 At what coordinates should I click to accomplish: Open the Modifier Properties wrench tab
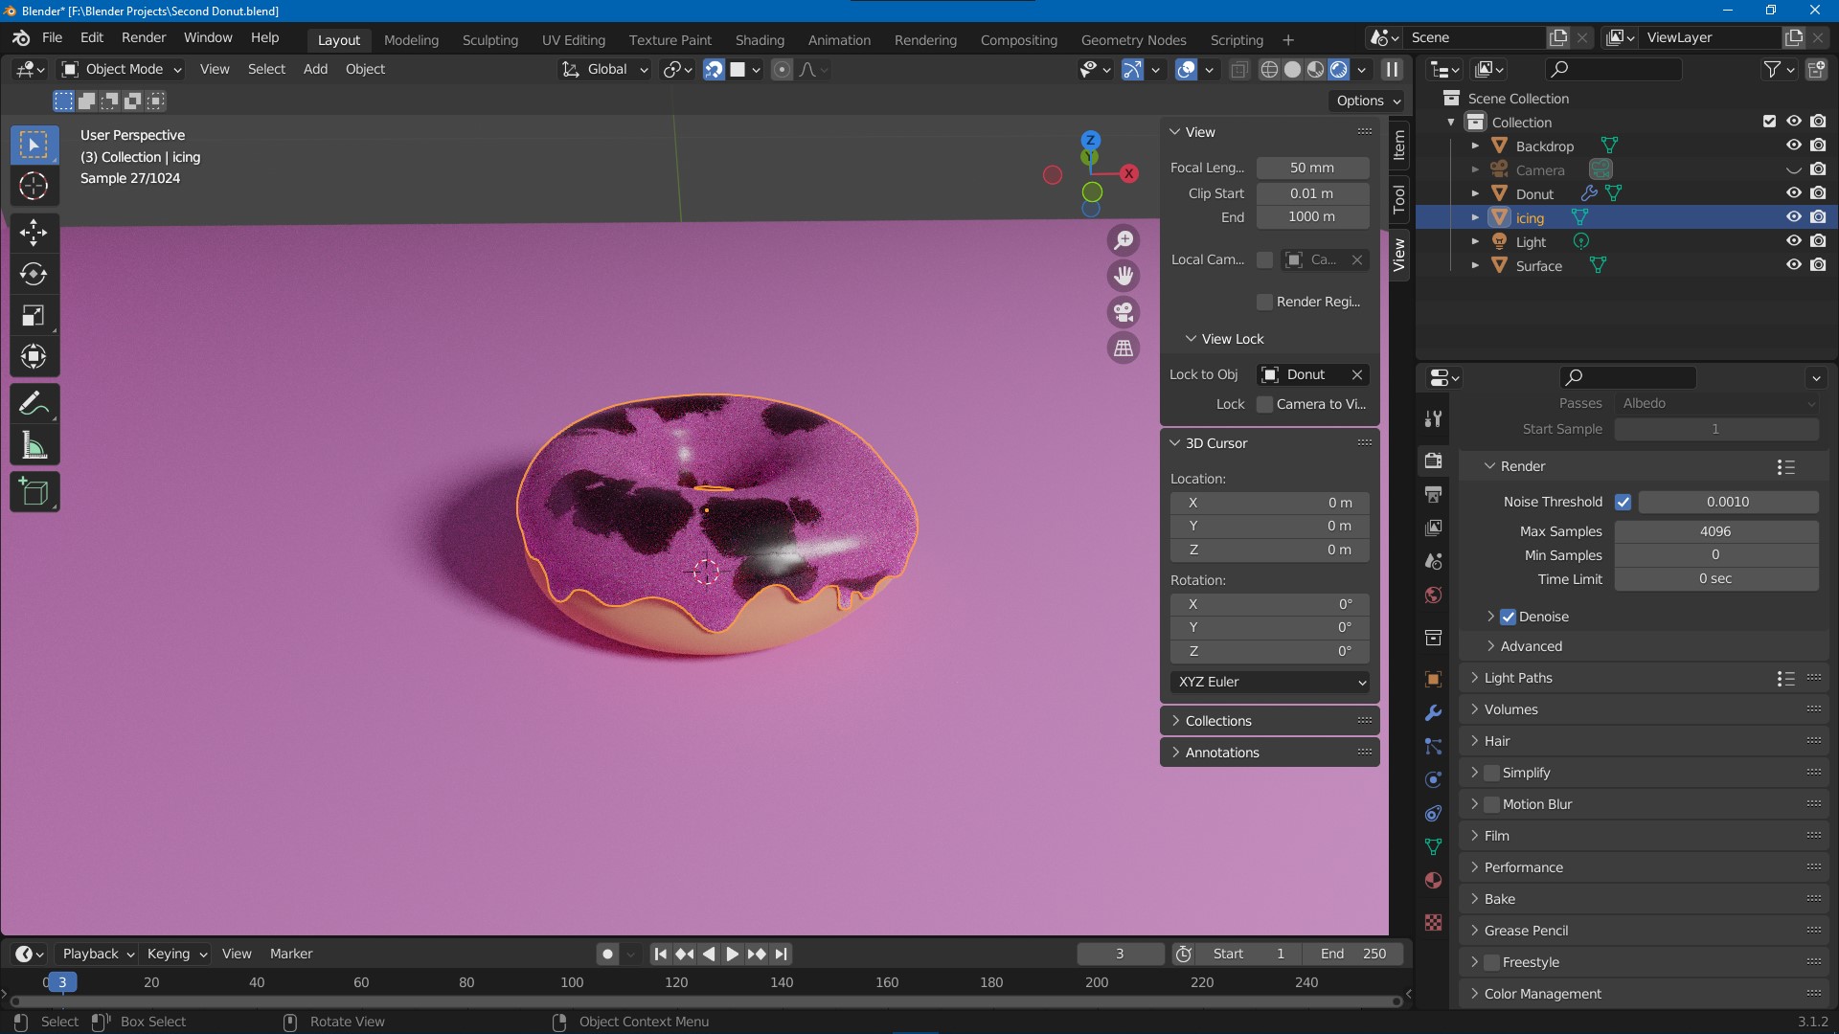1433,712
